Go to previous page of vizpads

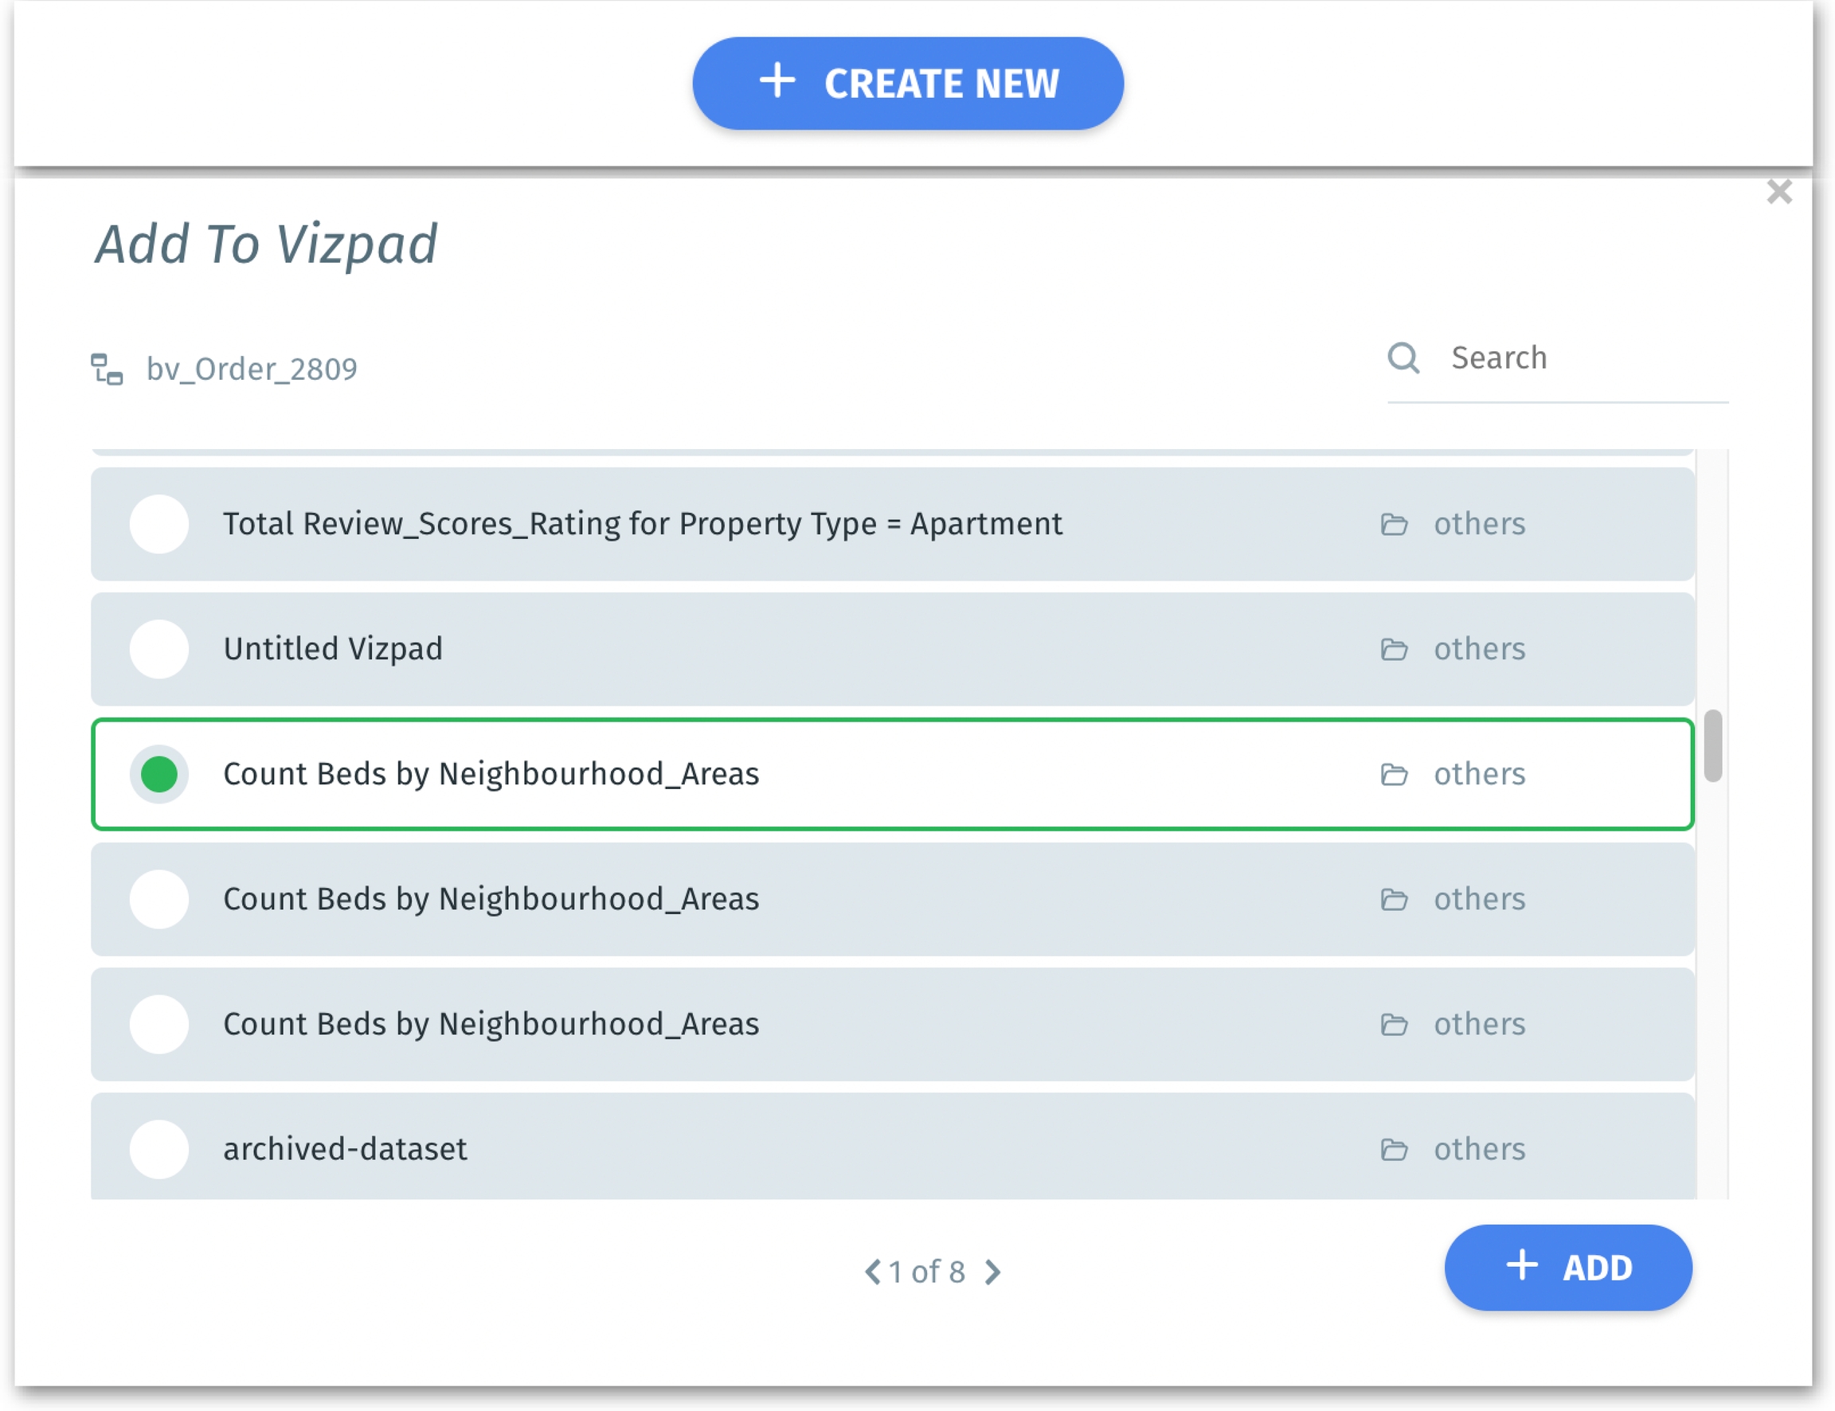(x=873, y=1272)
